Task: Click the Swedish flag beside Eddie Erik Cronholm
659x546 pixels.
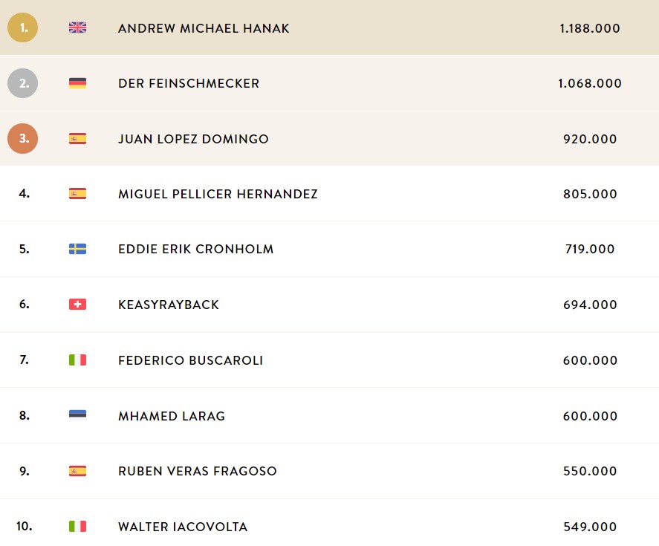Action: [77, 249]
